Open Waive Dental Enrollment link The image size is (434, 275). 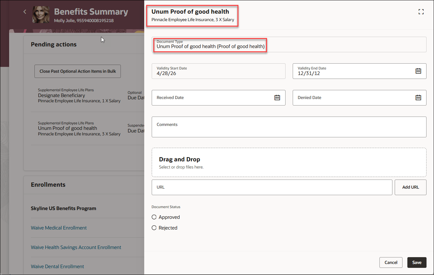[57, 267]
